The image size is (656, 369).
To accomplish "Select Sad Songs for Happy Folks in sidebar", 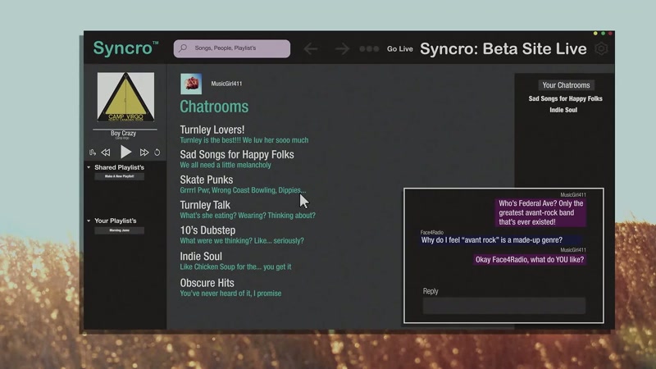I will (565, 98).
